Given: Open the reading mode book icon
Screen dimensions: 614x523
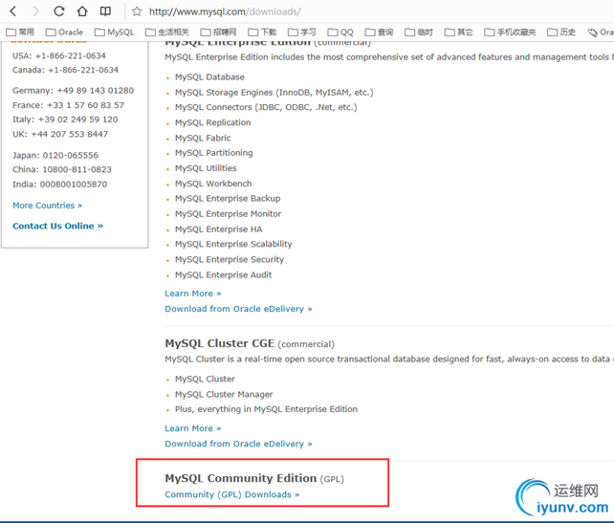Looking at the screenshot, I should pos(105,11).
